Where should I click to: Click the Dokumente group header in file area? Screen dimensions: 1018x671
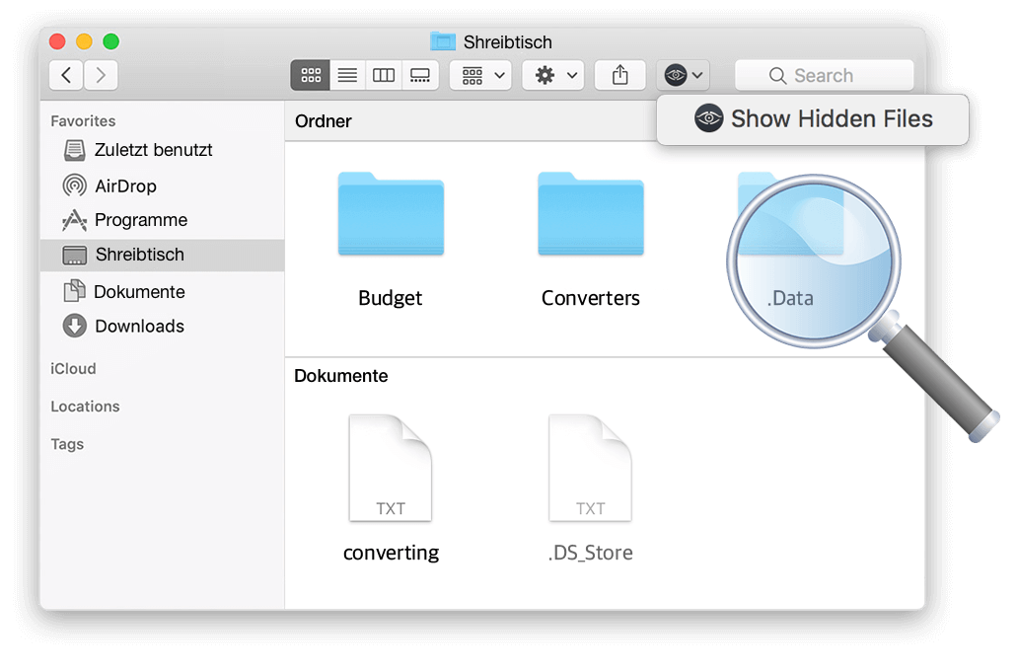[341, 376]
